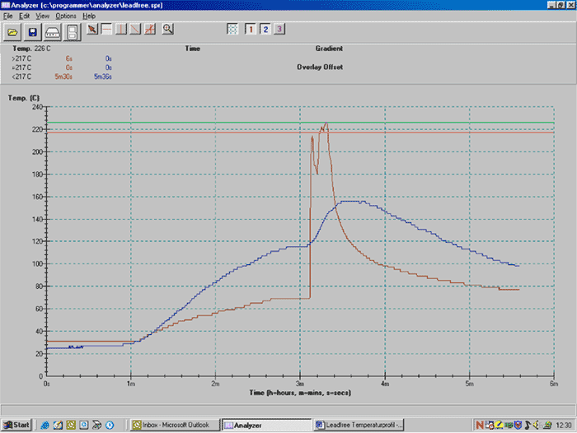Click the red N tray icon
This screenshot has height=433, width=577.
click(x=480, y=426)
